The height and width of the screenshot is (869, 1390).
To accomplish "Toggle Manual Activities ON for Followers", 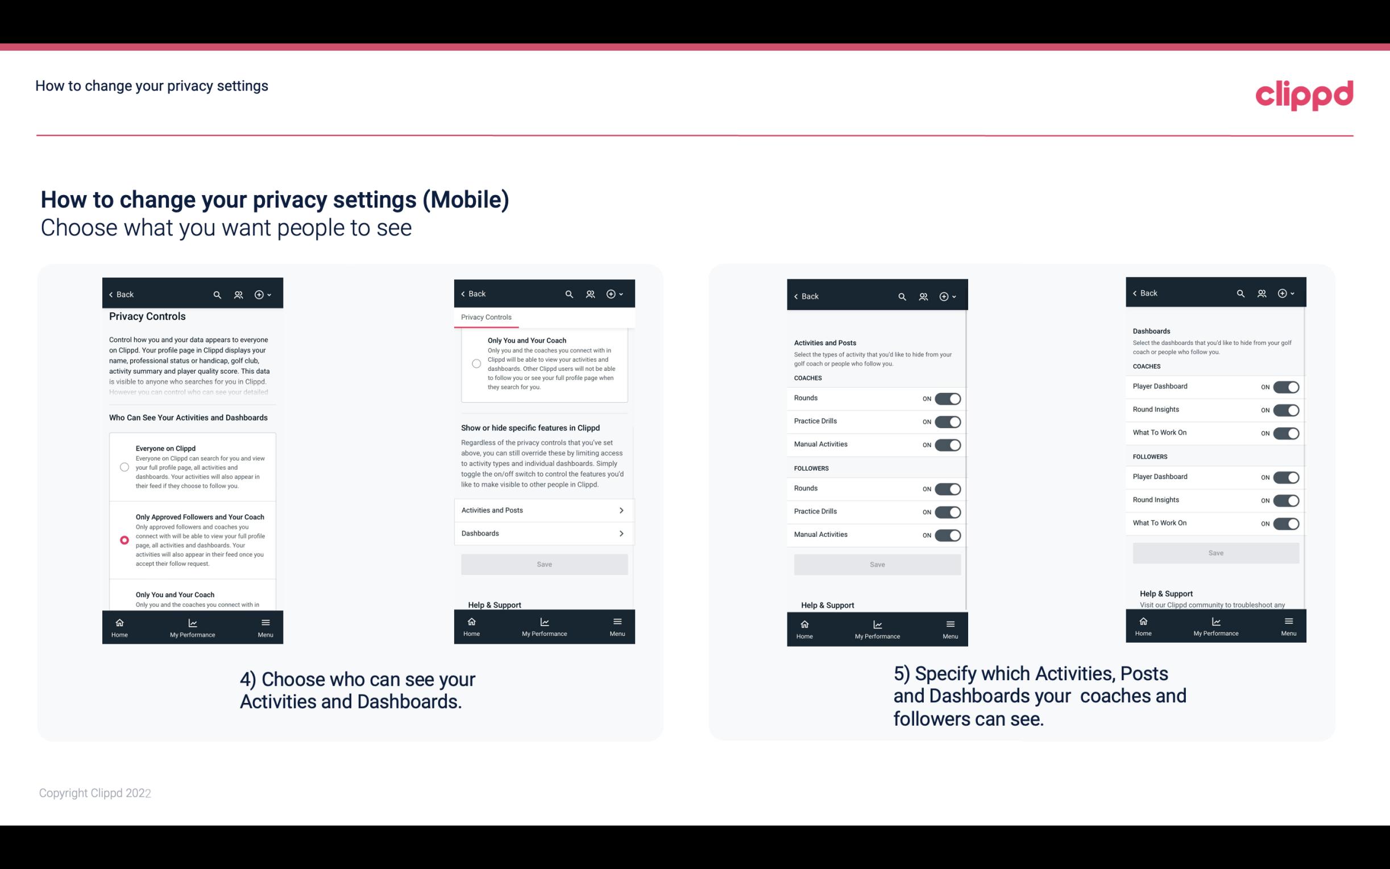I will tap(947, 533).
